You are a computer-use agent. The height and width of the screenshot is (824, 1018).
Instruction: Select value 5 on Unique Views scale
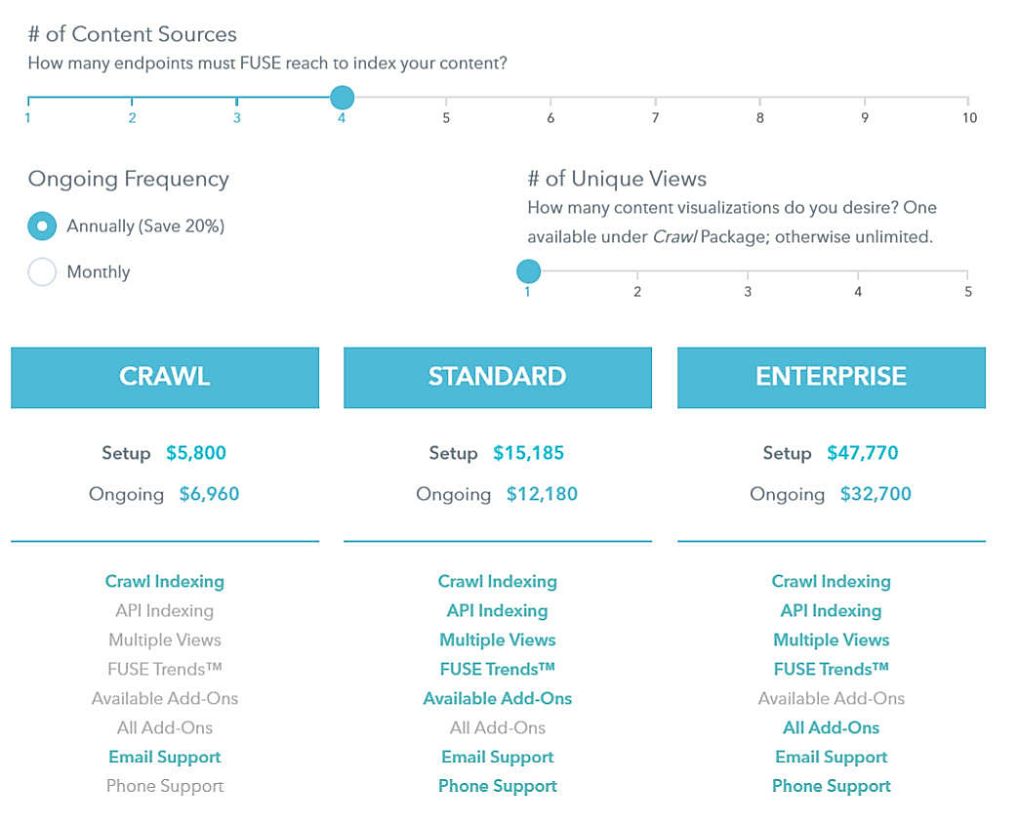(967, 271)
